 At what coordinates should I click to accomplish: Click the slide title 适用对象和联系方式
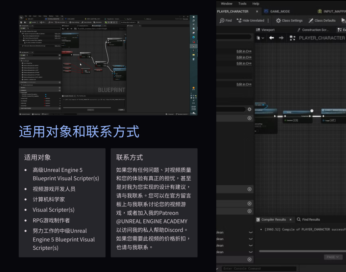point(79,131)
